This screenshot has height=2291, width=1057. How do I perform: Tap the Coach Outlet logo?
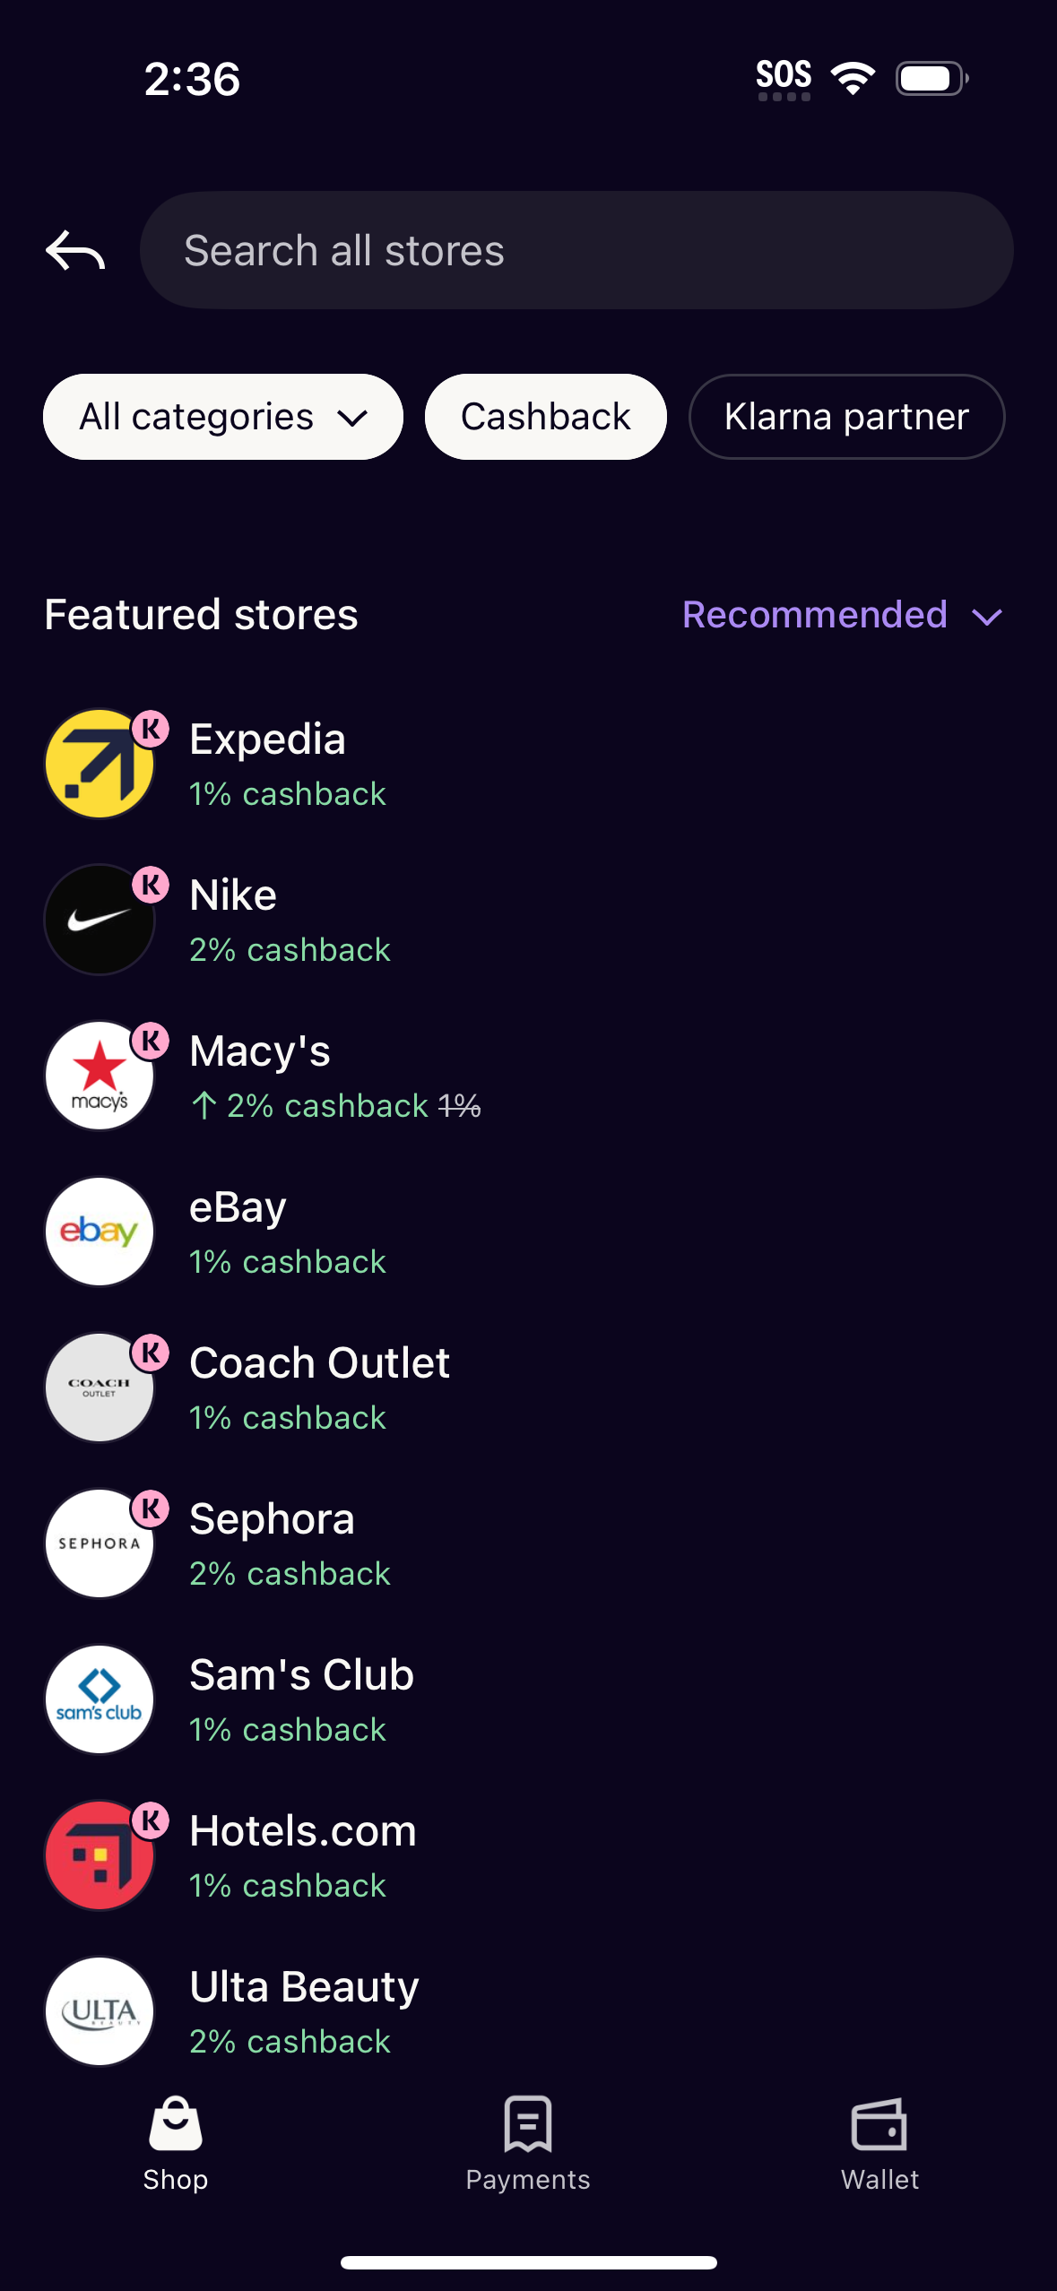[x=100, y=1388]
